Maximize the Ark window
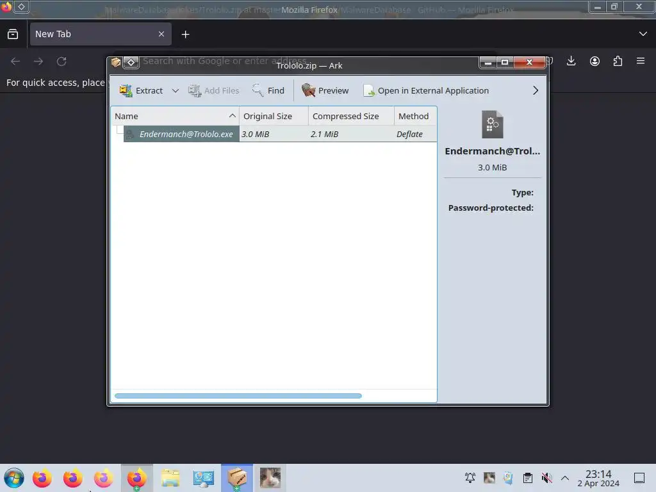 505,62
